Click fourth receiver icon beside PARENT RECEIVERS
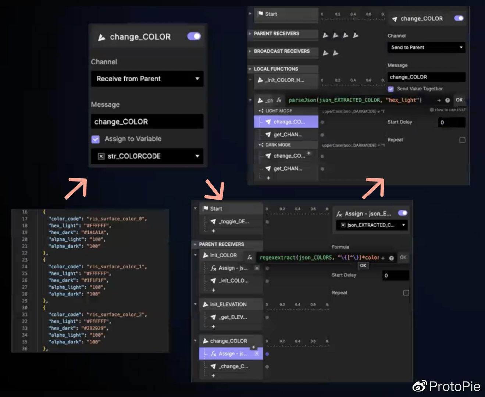Viewport: 485px width, 397px height. pos(355,35)
